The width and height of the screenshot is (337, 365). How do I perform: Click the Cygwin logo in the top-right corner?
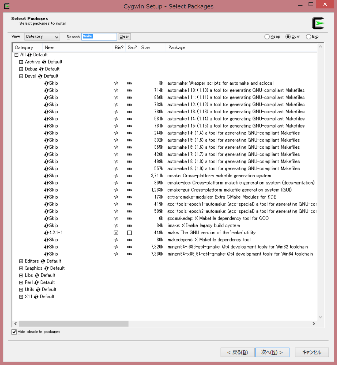tap(318, 22)
